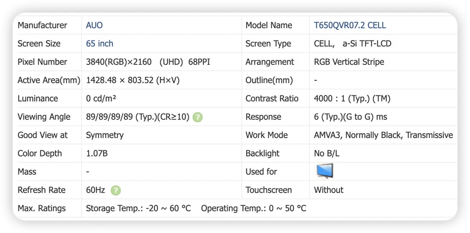Click the 'Work Mode' label
Viewport: 470px width, 233px height.
[x=267, y=135]
